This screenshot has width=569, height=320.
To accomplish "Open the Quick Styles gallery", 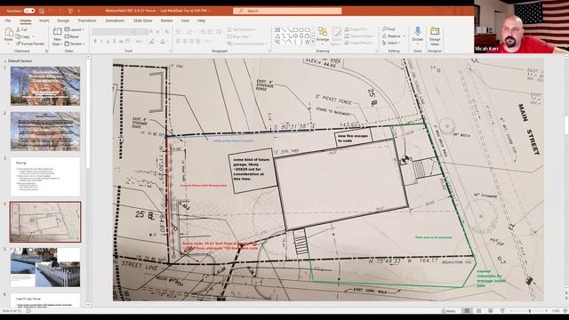I will click(336, 36).
